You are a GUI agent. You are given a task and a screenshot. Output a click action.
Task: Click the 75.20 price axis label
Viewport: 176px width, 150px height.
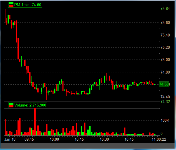(x=165, y=47)
